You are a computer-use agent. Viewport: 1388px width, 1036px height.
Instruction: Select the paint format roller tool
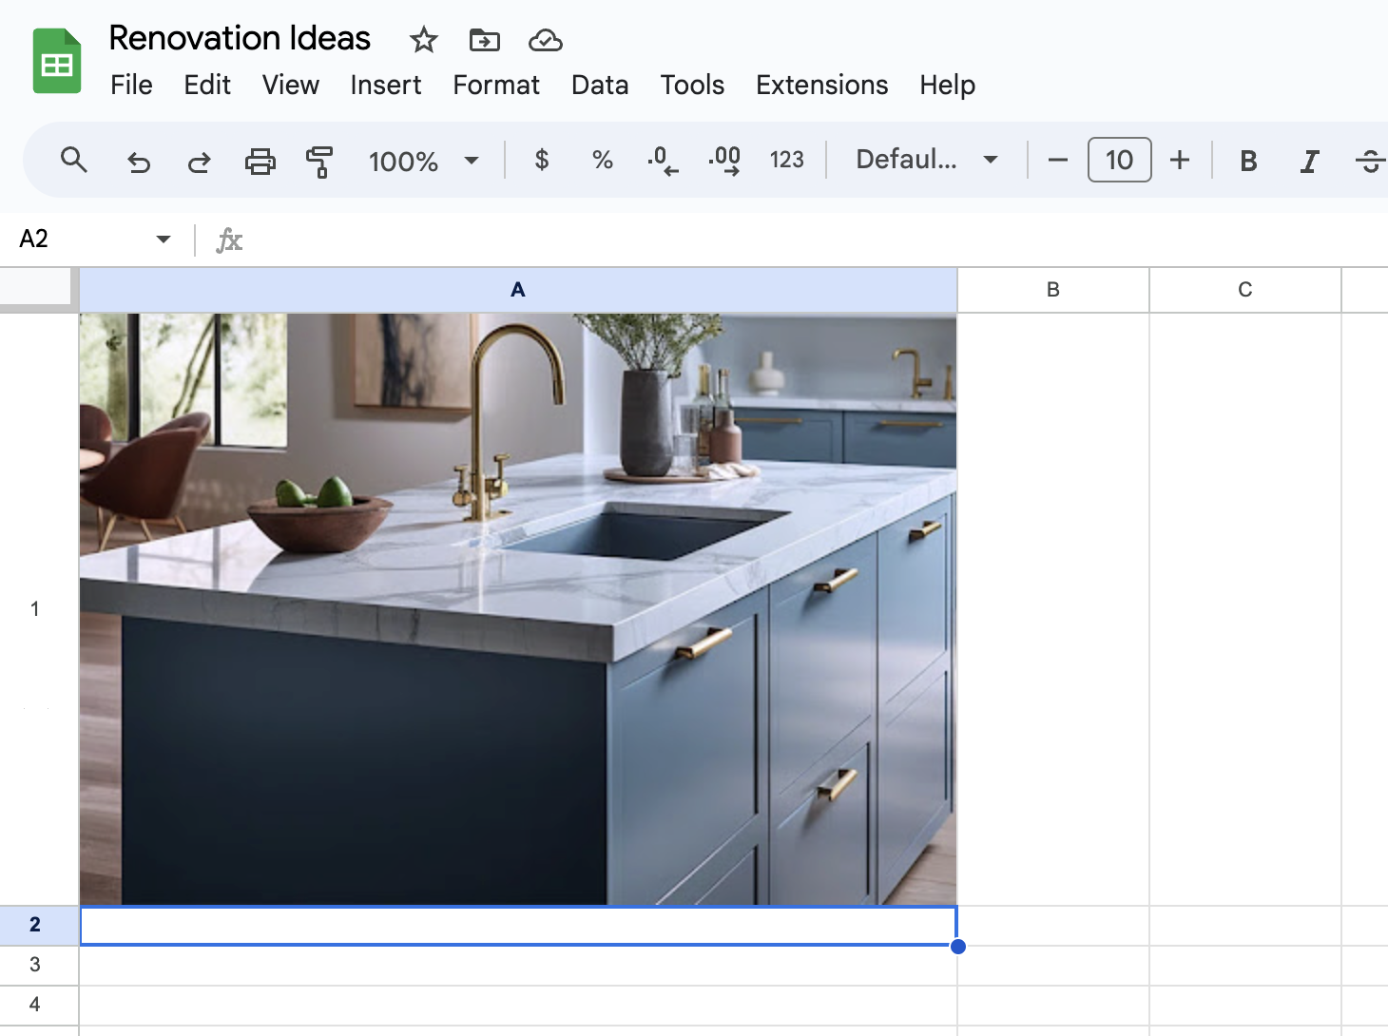click(x=319, y=162)
